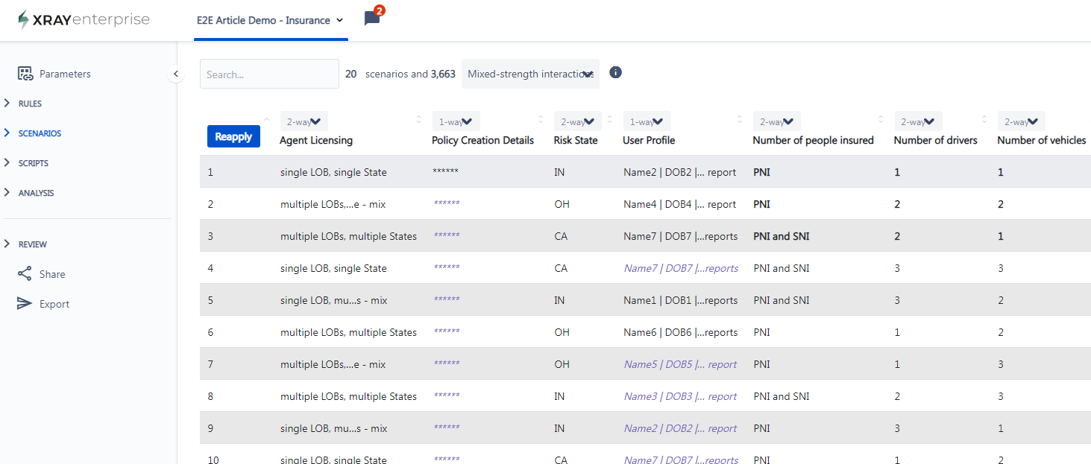Sort by Number of people insured arrows
This screenshot has width=1091, height=464.
(880, 120)
